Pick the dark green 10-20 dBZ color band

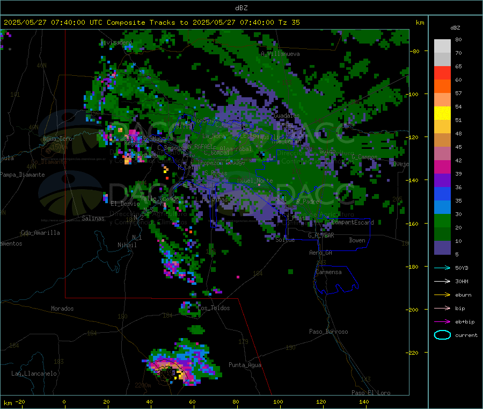click(442, 234)
